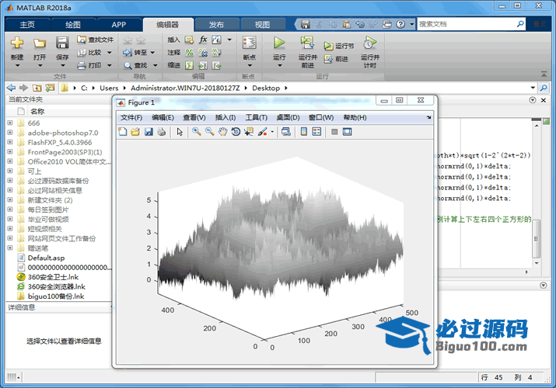Toggle the Insert Colorbar icon

[303, 132]
